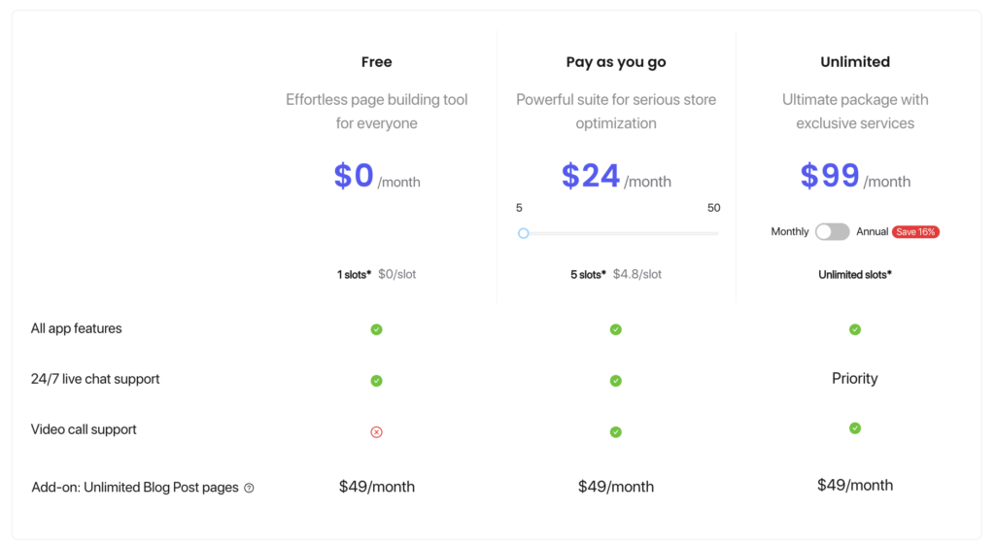Select the Monthly billing label
This screenshot has height=545, width=995.
(789, 231)
